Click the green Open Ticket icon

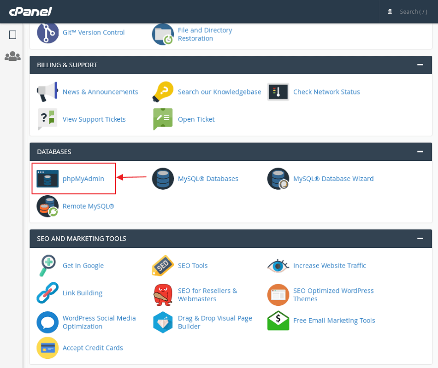pyautogui.click(x=163, y=119)
